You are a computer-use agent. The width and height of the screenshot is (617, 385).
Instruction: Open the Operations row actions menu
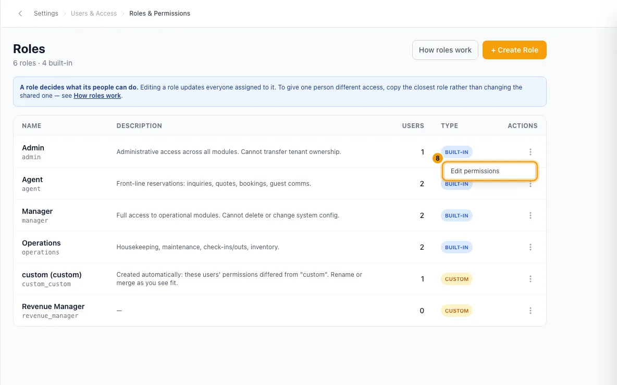[x=530, y=248]
